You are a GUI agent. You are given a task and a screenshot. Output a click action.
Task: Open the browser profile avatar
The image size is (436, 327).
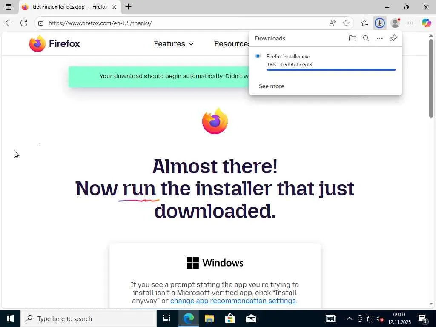tap(395, 23)
